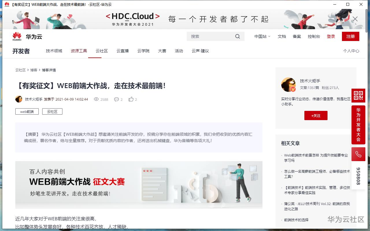
Task: Click the 华为云 logo
Action: (x=27, y=36)
